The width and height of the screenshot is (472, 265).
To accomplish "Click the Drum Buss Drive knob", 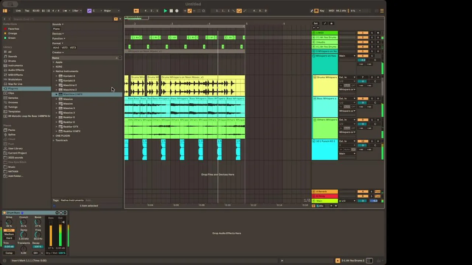I will click(9, 222).
